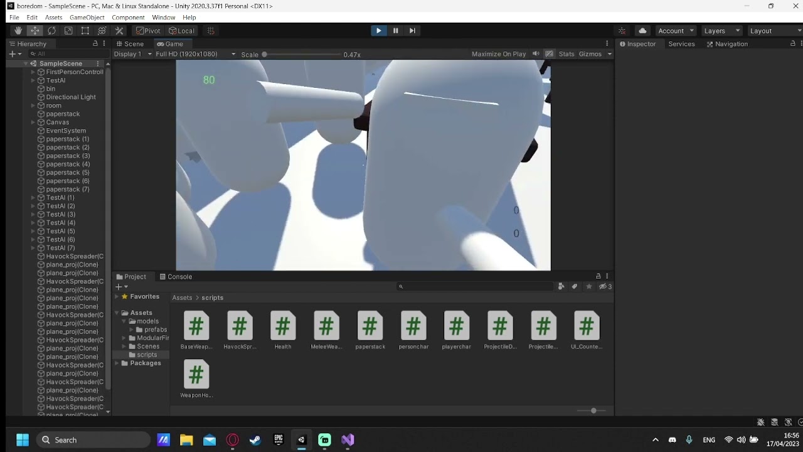Click the playerchar script asset
803x452 pixels.
click(457, 330)
